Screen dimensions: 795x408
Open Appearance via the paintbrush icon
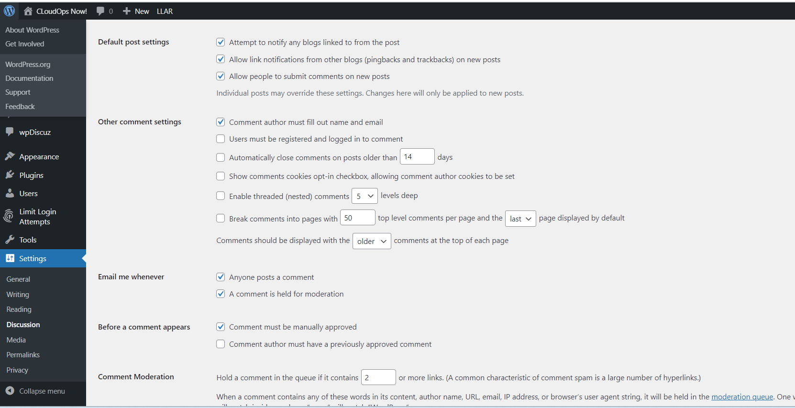click(10, 156)
